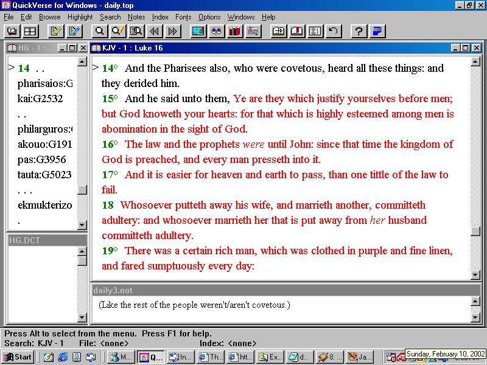
Task: Open the Fonts menu
Action: pos(183,17)
